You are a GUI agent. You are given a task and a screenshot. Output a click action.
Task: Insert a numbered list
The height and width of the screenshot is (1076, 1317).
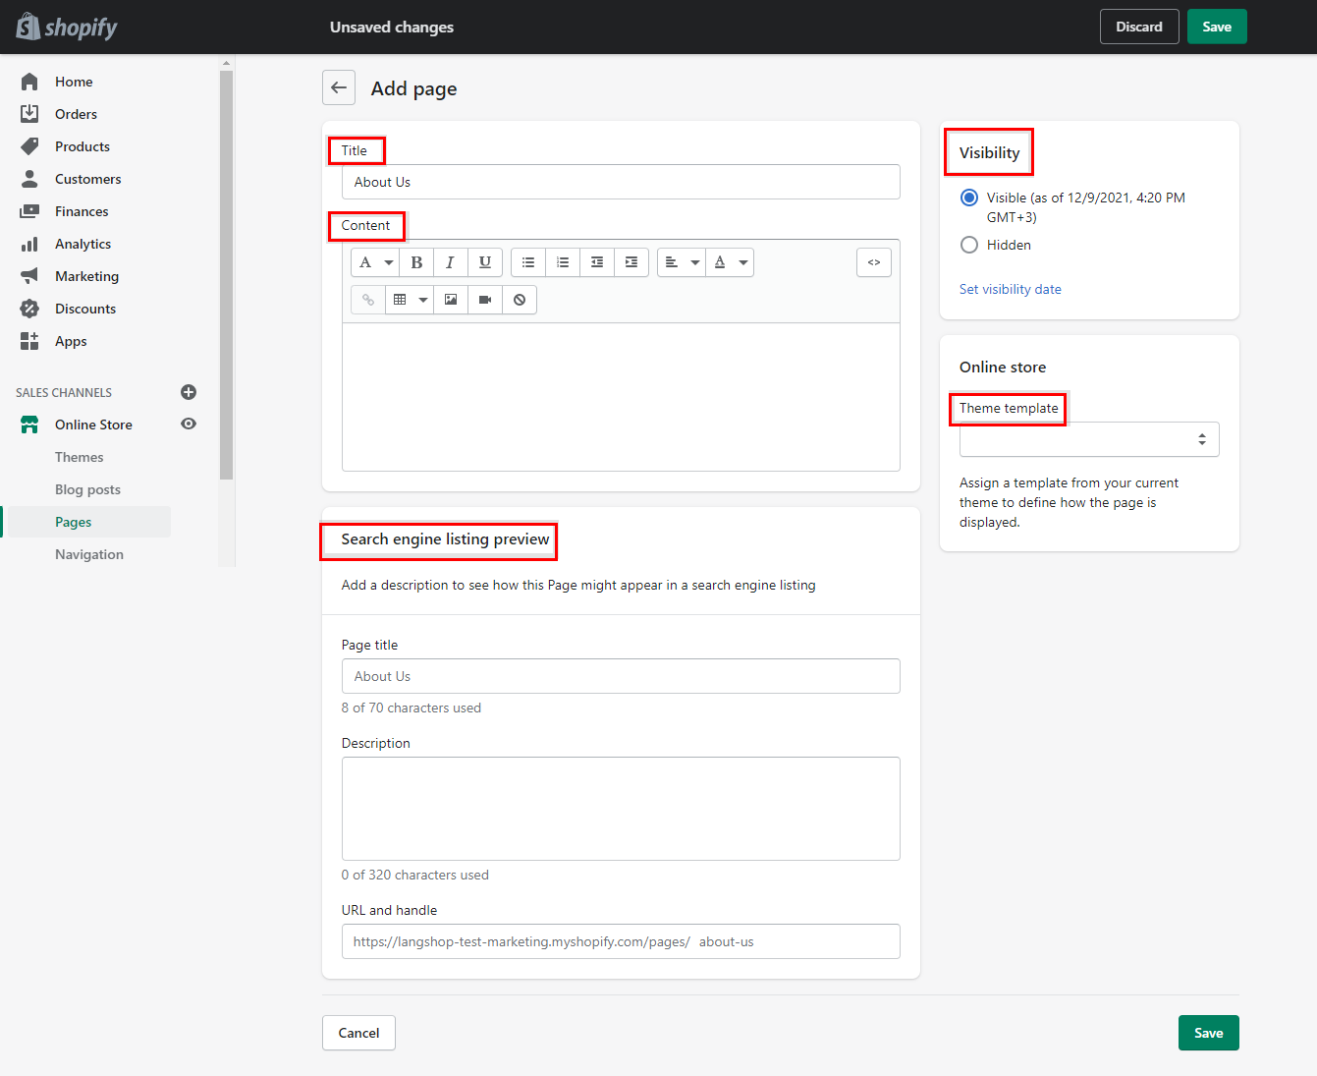click(563, 262)
